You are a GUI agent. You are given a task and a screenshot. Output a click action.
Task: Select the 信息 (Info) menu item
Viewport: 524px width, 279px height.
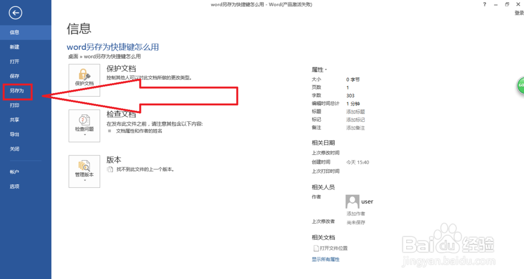[x=26, y=32]
